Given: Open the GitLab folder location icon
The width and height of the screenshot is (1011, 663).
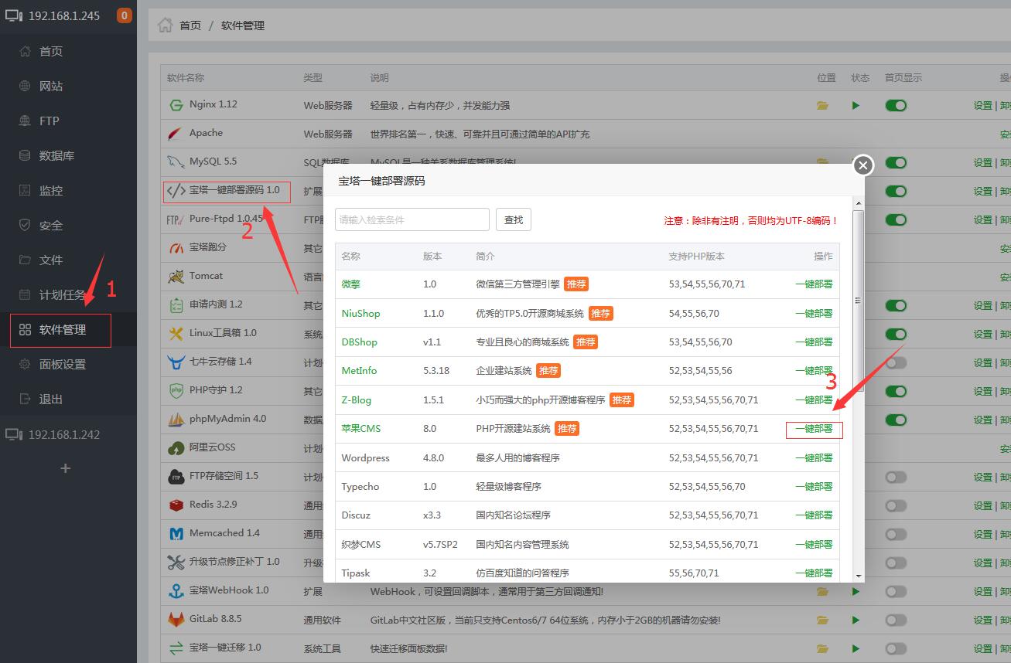Looking at the screenshot, I should 823,620.
